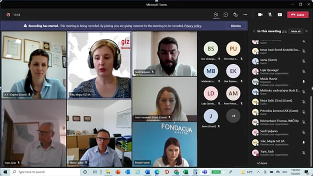The height and width of the screenshot is (176, 313).
Task: Open the Cortana circle icon on the taskbar
Action: 85,172
